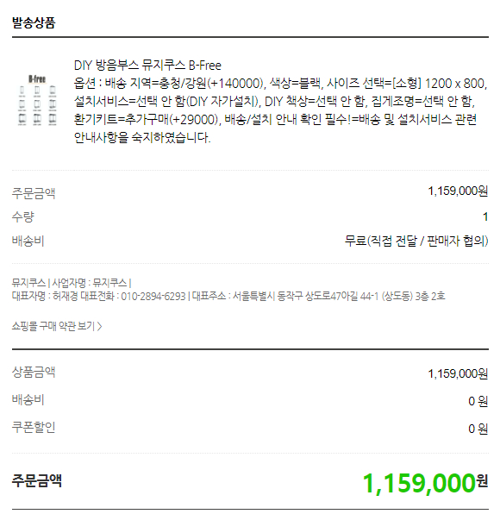The width and height of the screenshot is (500, 514).
Task: Click the chevron arrow after 약관 보기
Action: (100, 326)
